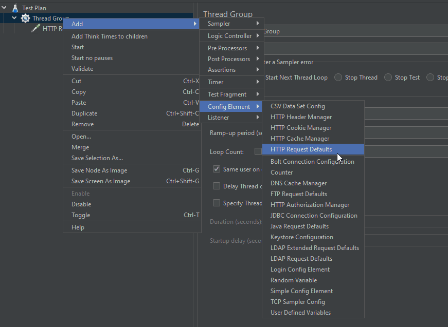The height and width of the screenshot is (327, 448).
Task: Expand the Assertions submenu
Action: tap(231, 70)
